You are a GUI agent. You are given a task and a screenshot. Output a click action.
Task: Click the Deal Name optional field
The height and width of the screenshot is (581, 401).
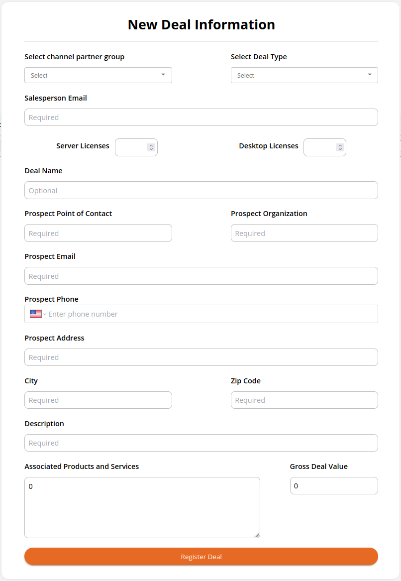coord(201,190)
